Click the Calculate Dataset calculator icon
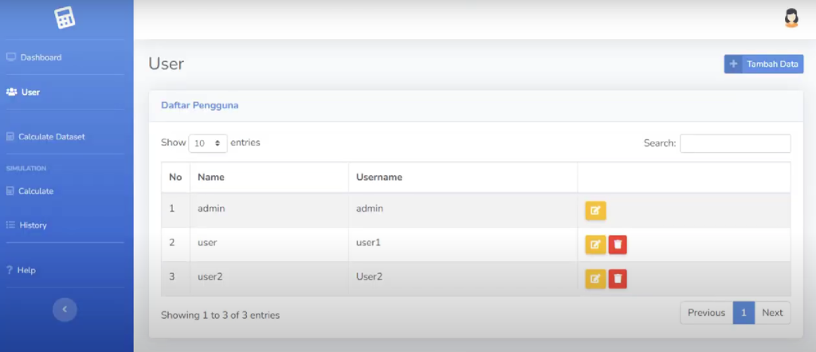 (x=10, y=137)
